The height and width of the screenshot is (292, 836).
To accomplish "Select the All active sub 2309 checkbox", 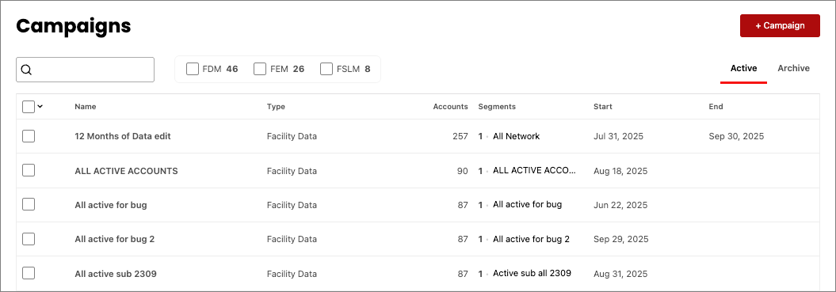I will click(29, 273).
